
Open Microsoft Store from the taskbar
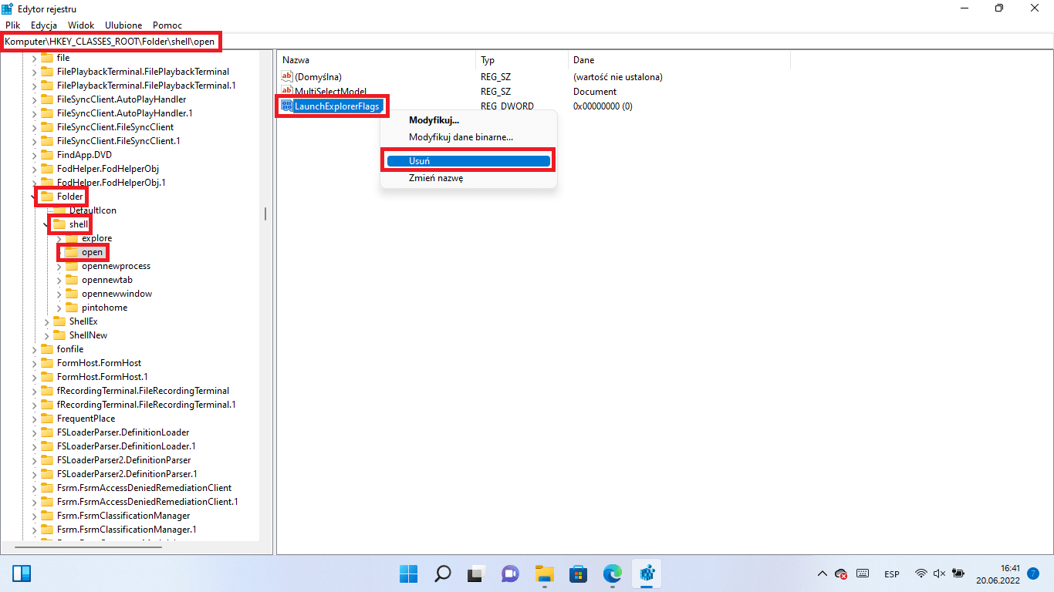[x=579, y=573]
